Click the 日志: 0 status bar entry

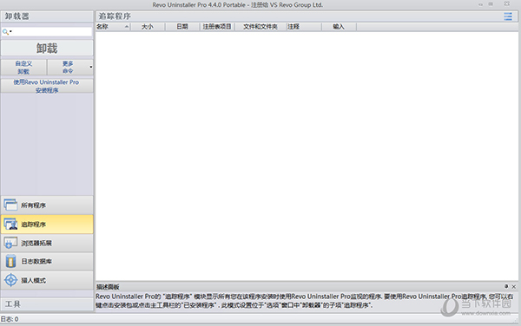[10, 319]
